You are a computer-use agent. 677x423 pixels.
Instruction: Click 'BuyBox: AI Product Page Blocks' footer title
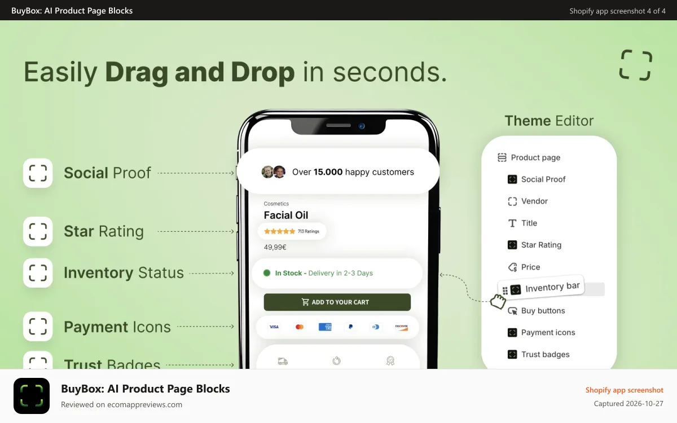146,389
